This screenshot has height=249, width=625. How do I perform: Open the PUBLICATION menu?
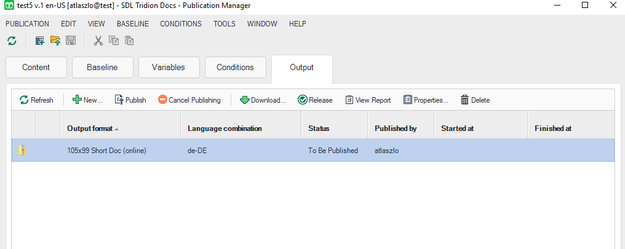27,24
